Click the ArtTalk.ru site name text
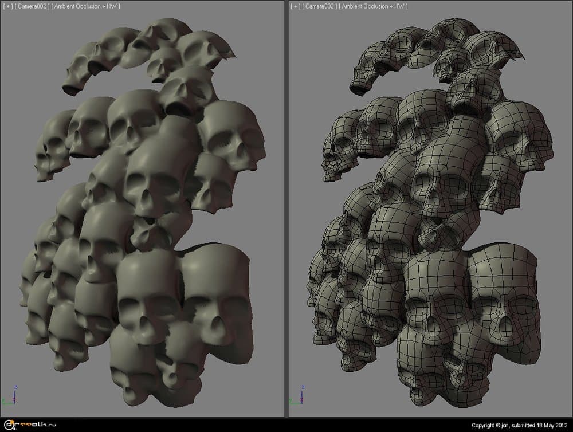 point(36,426)
